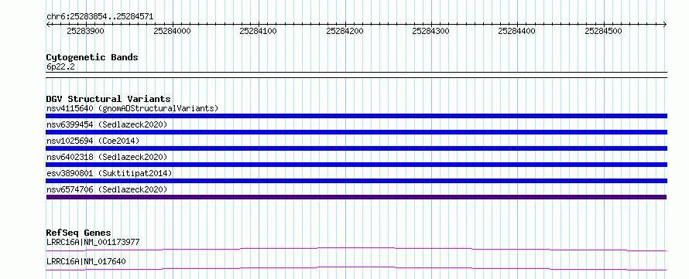Click the magenta line for LRRC16A|NM_017640
The width and height of the screenshot is (689, 279).
356,267
